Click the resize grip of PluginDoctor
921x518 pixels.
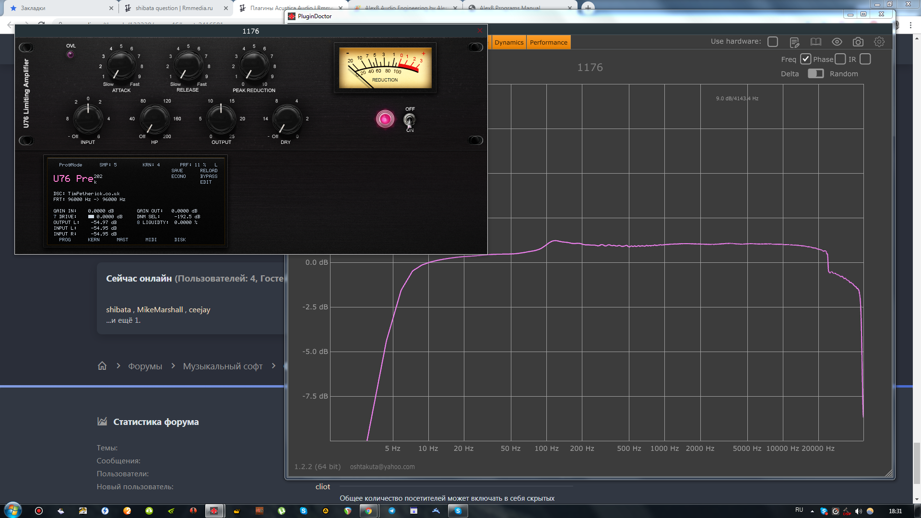(889, 473)
